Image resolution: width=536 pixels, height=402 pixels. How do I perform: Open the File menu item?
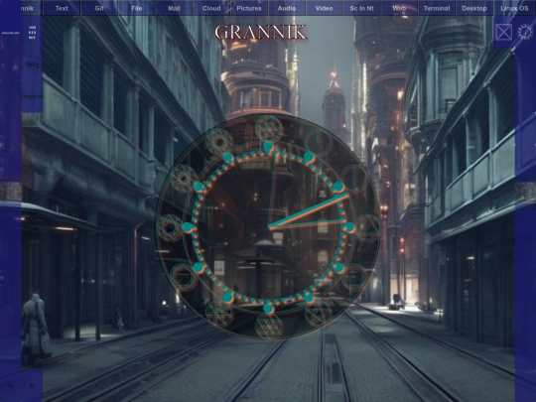[x=136, y=8]
